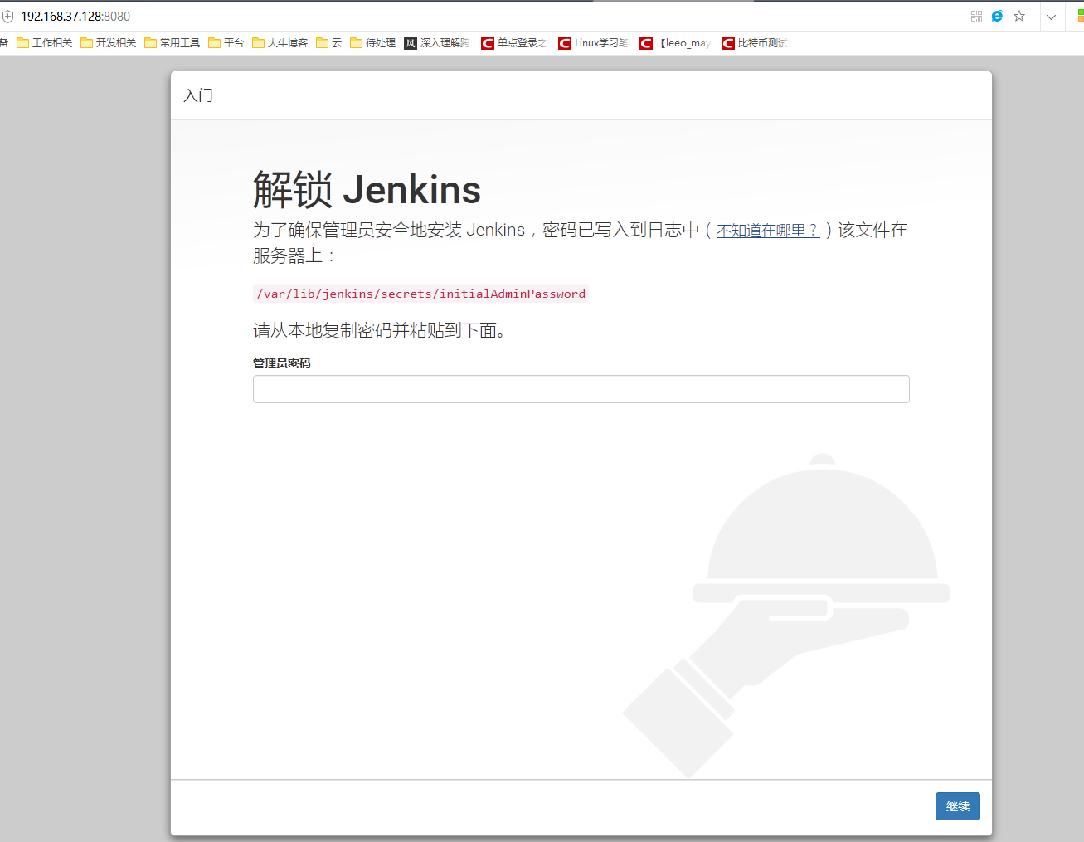Screen dimensions: 1084x842
Task: Open the 深入理解跨 bookmark
Action: coord(437,43)
